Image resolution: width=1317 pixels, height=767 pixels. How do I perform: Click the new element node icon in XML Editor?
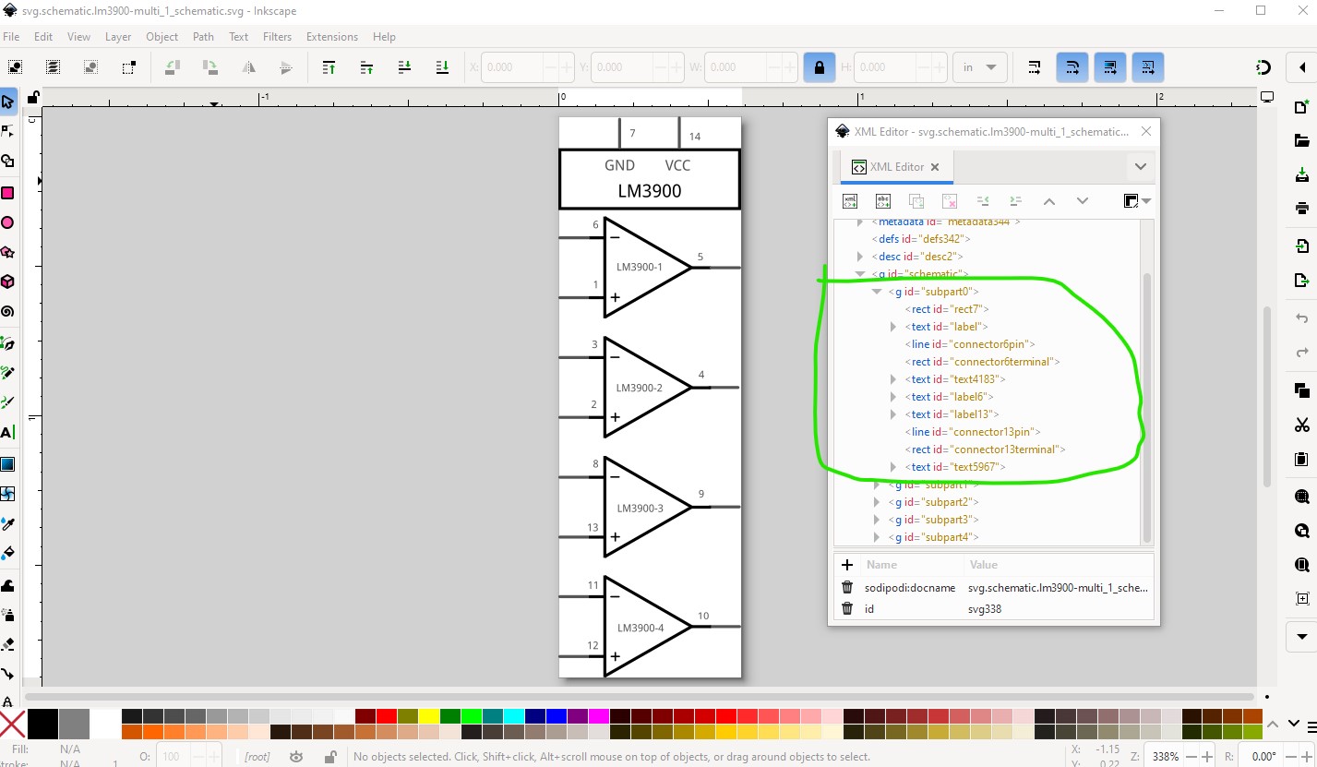tap(851, 201)
